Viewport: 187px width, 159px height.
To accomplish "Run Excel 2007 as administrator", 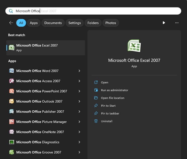I will pyautogui.click(x=114, y=90).
